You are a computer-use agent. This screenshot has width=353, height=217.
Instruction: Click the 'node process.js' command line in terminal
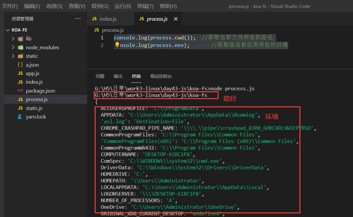(175, 89)
